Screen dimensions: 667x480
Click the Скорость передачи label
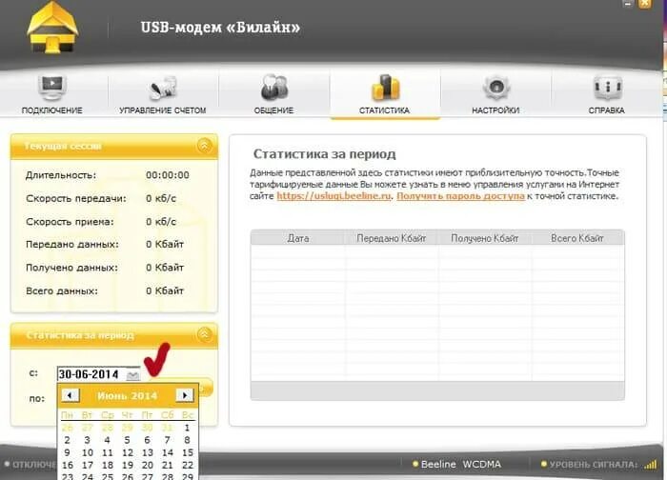(76, 198)
